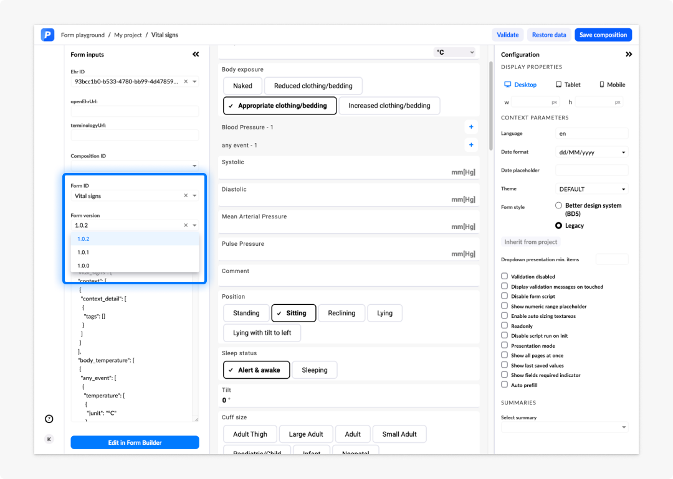Open My project breadcrumb link
Screen dimensions: 673x479
point(128,35)
